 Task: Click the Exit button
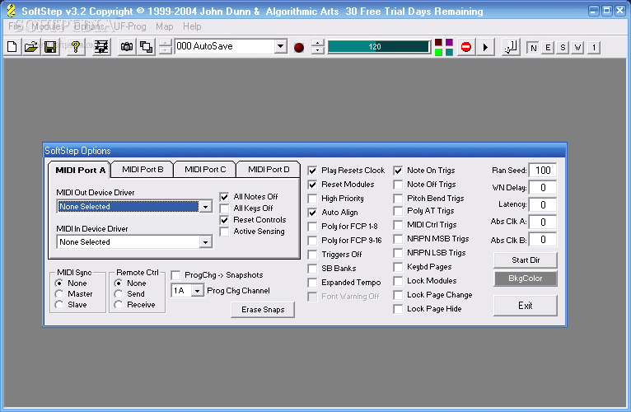(526, 306)
